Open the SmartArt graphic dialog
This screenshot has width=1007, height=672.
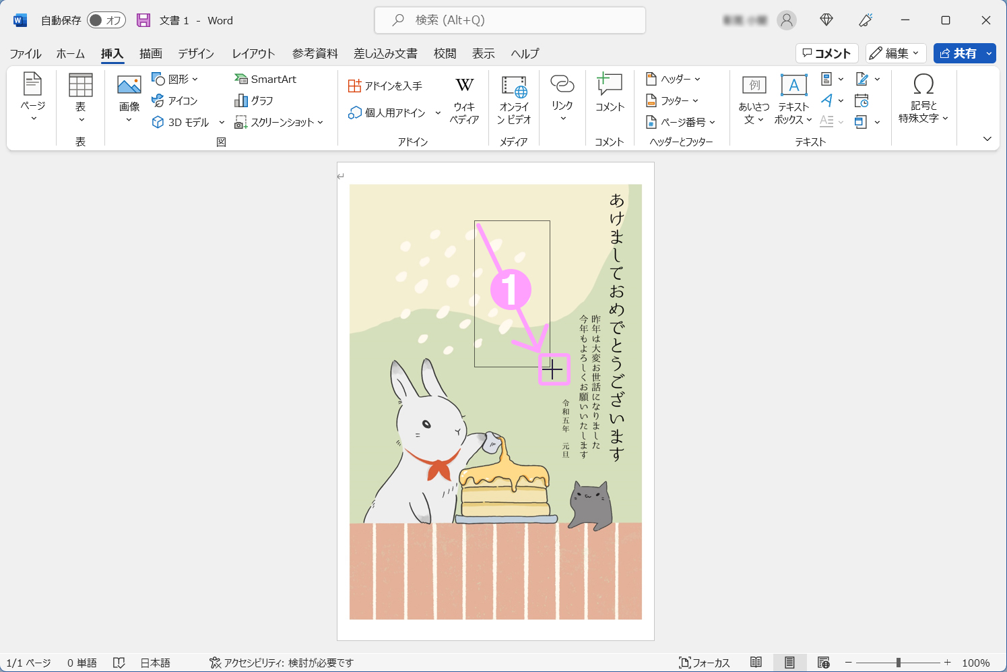pyautogui.click(x=266, y=79)
